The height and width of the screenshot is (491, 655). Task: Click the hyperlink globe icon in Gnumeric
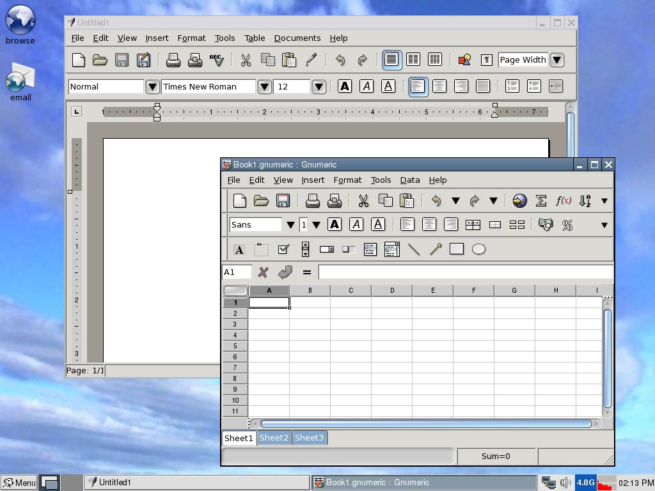(x=520, y=201)
